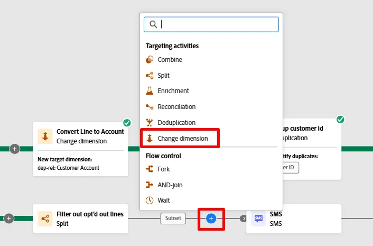Click the search magnifier icon
Screen dimensions: 373x246
[x=153, y=24]
